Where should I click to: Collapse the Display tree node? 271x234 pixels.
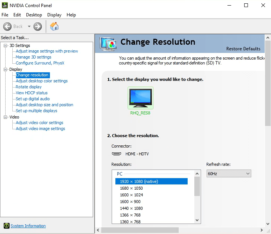point(6,69)
